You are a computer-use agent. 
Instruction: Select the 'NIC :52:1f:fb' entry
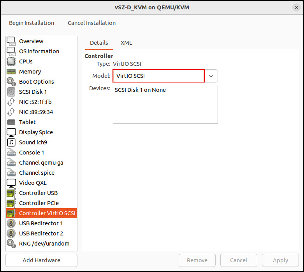pos(35,102)
